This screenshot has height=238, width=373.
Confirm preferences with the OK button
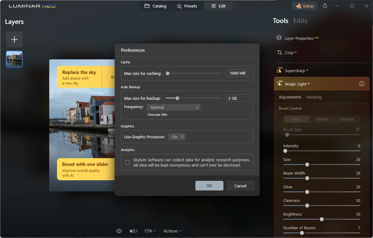[209, 185]
